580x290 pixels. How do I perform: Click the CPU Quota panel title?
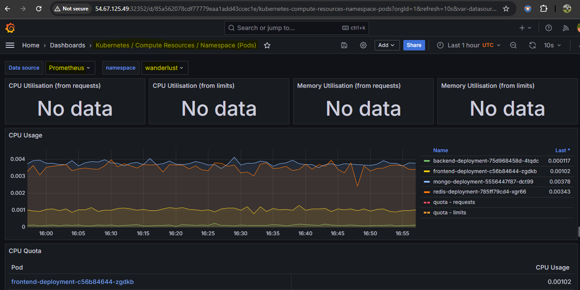(x=25, y=251)
